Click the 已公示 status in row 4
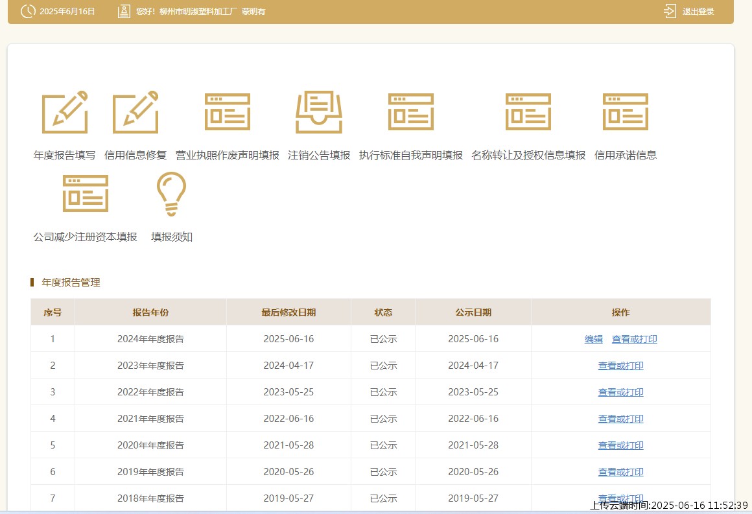The width and height of the screenshot is (752, 514). (383, 419)
